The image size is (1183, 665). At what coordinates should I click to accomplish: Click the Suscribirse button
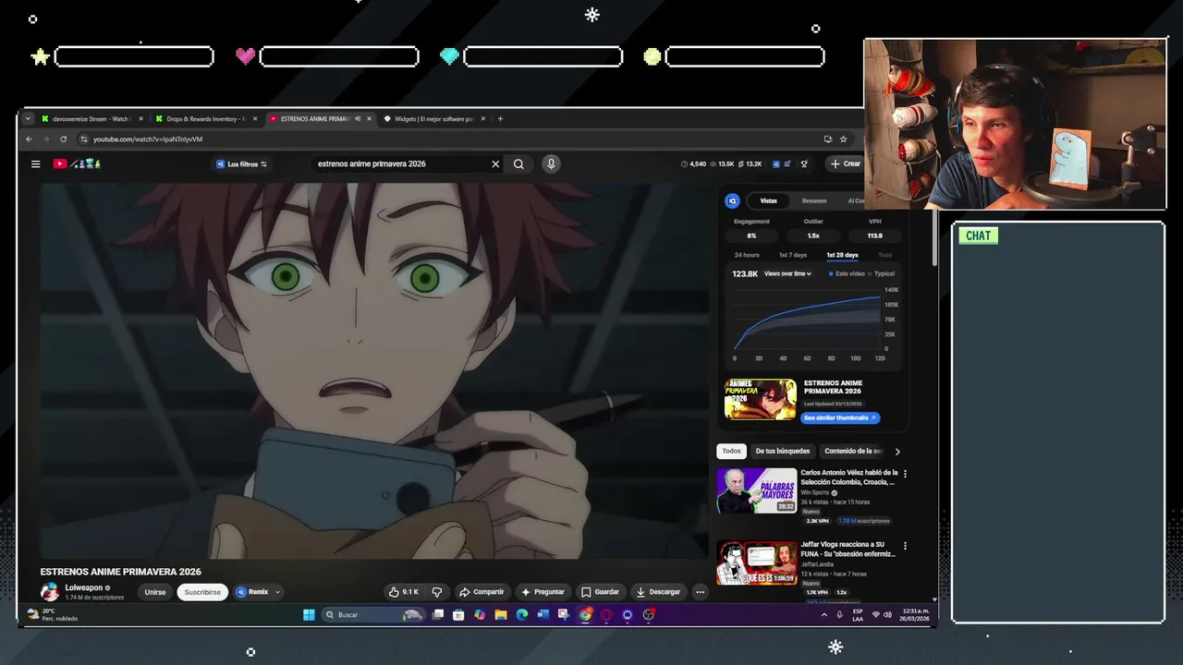pyautogui.click(x=202, y=592)
